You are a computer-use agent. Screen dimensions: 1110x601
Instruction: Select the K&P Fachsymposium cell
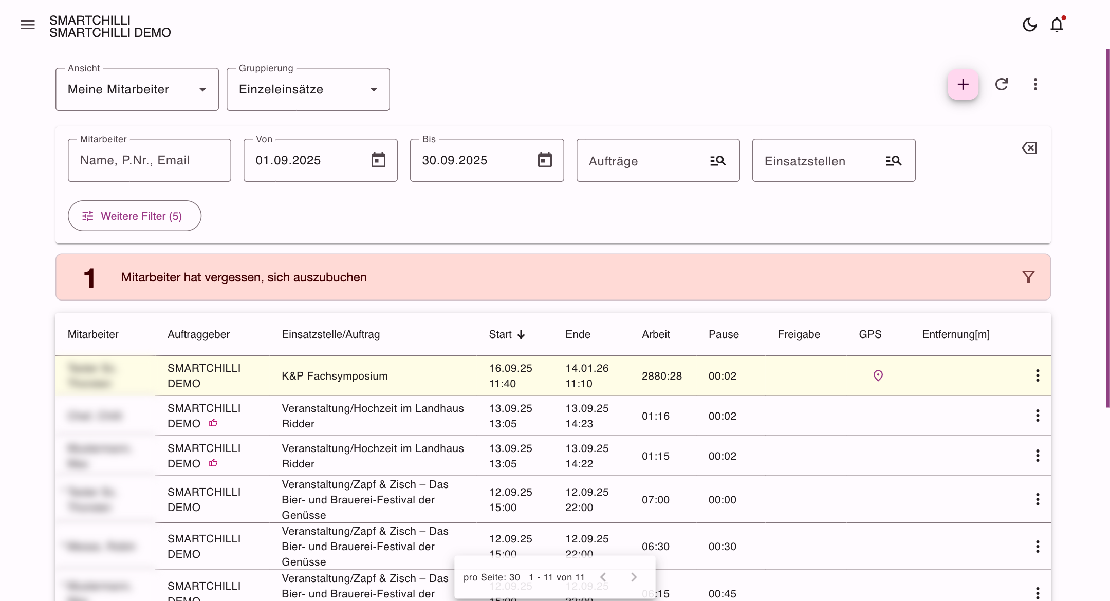pyautogui.click(x=335, y=376)
